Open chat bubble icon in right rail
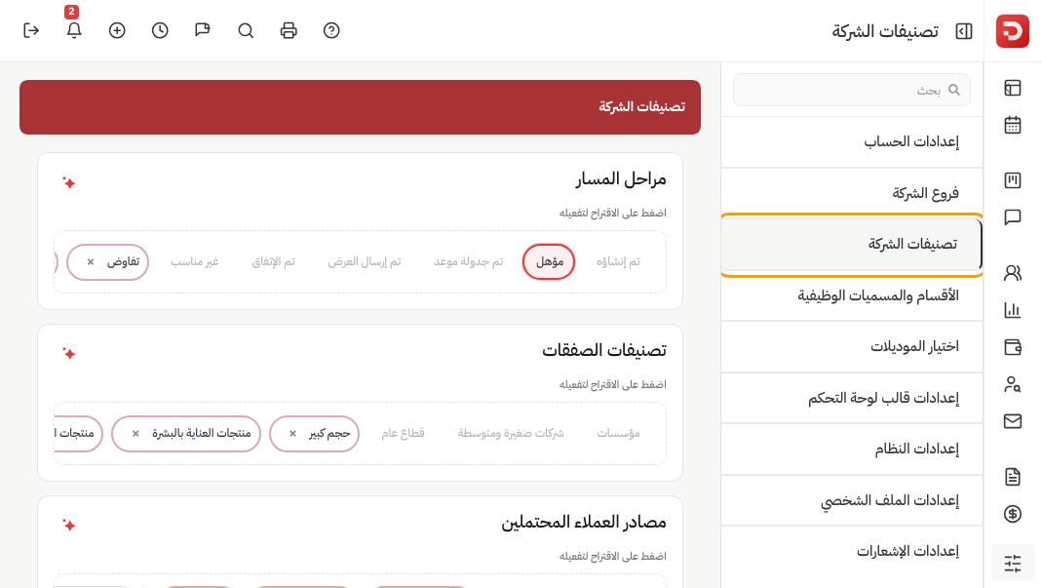 [1012, 217]
